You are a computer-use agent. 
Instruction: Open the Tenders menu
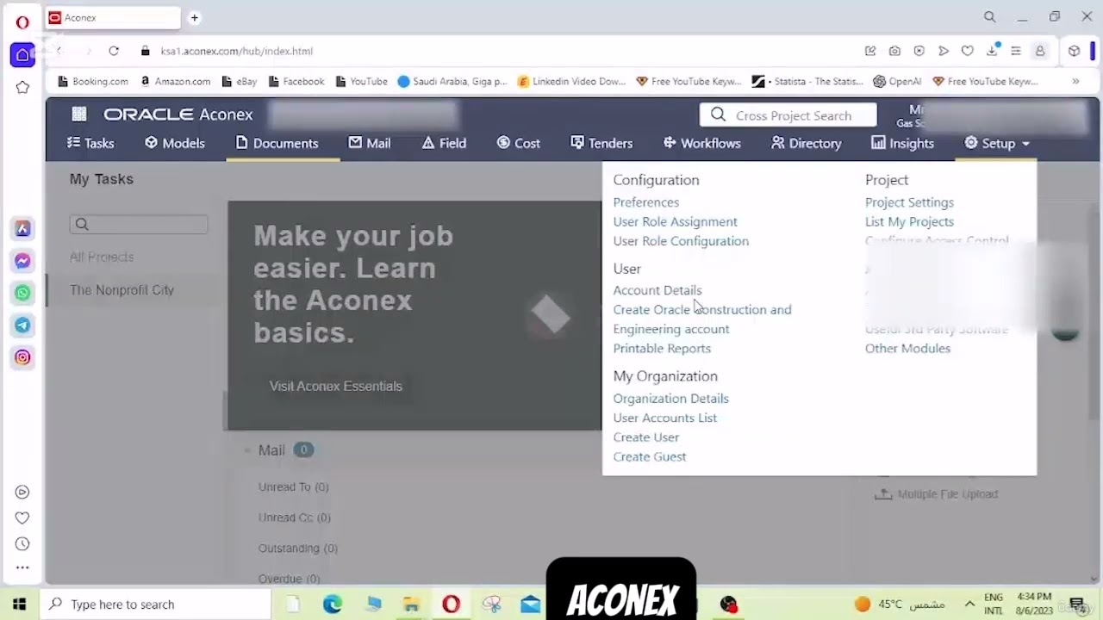point(601,143)
